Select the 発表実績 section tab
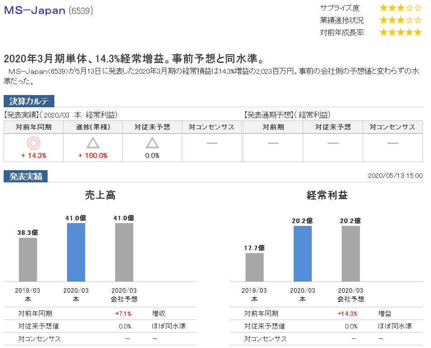This screenshot has width=431, height=348. (25, 176)
